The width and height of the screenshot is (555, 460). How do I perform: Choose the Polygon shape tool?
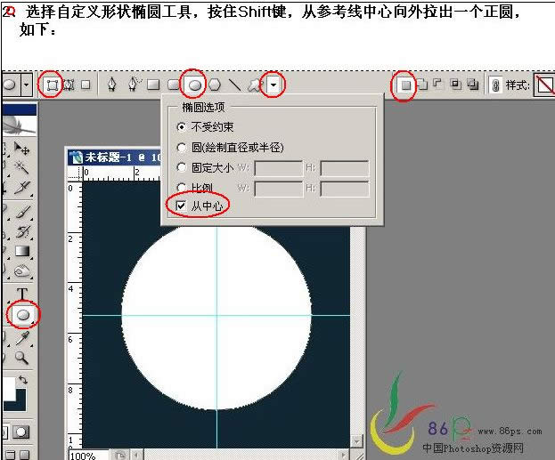pyautogui.click(x=215, y=85)
